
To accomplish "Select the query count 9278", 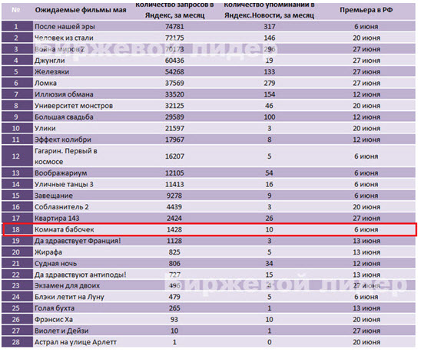I will pos(174,196).
